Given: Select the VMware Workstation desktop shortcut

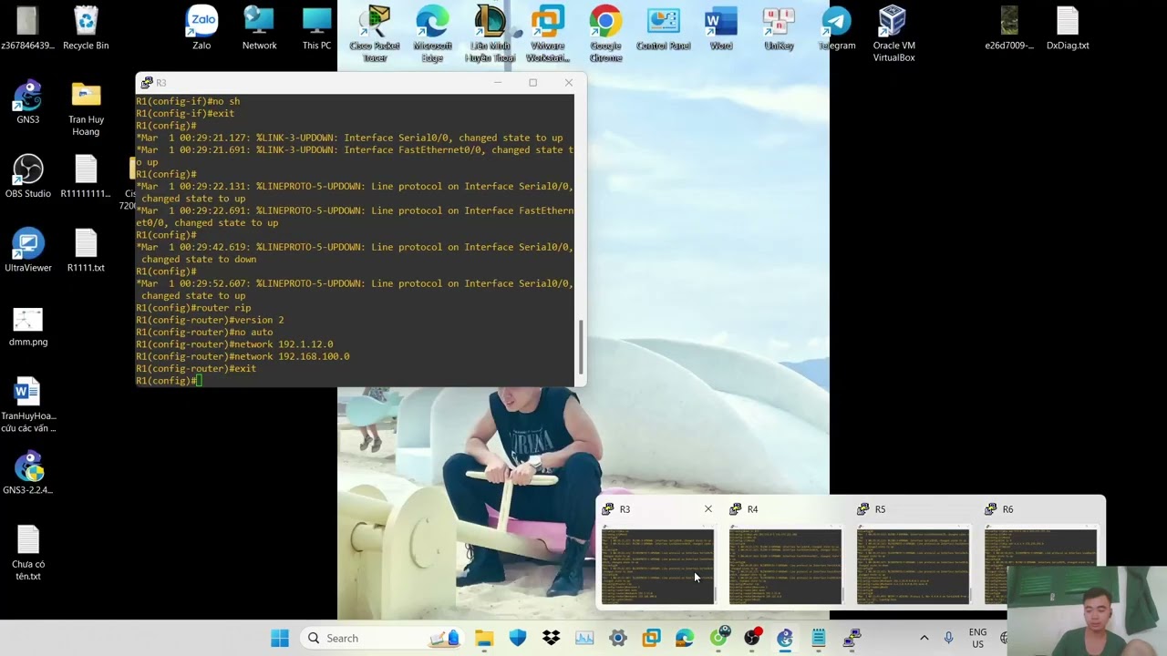Looking at the screenshot, I should pyautogui.click(x=548, y=35).
